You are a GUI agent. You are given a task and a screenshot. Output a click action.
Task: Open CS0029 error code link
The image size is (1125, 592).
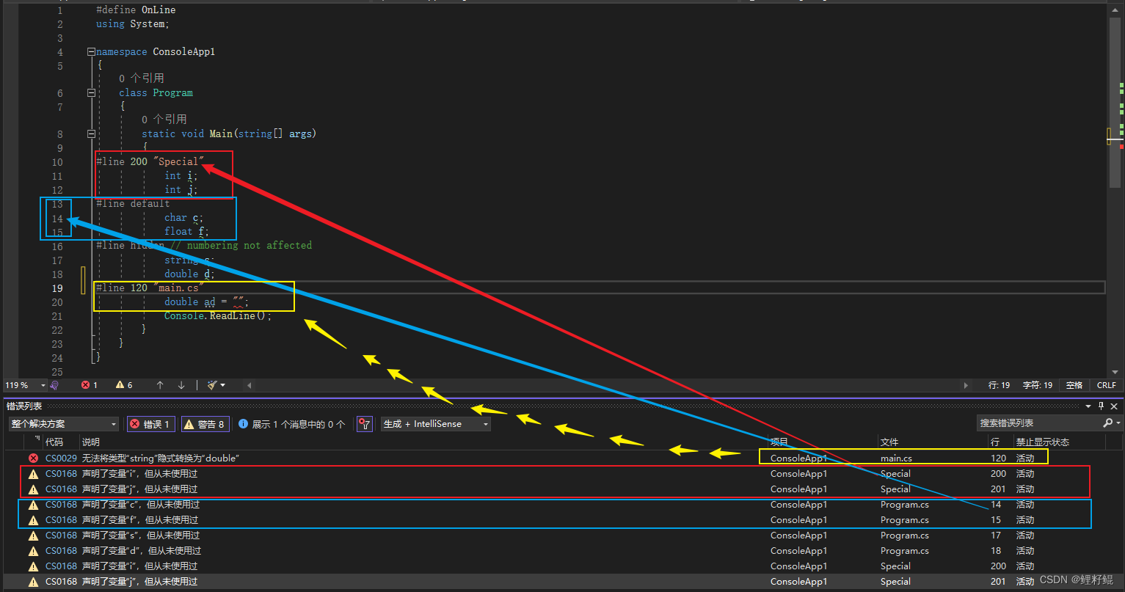(61, 458)
